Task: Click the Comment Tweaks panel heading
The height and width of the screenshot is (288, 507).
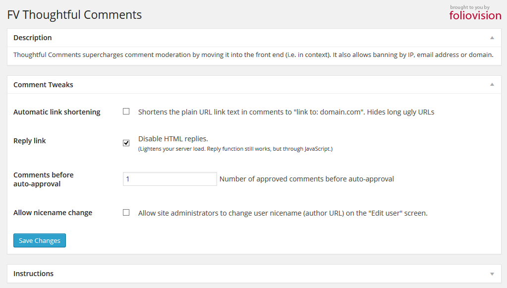Action: (43, 85)
